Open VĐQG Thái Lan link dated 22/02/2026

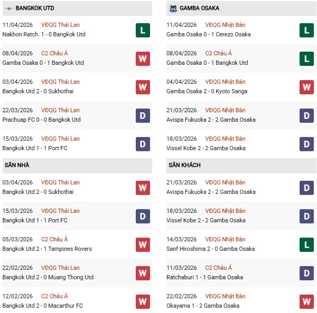61,268
